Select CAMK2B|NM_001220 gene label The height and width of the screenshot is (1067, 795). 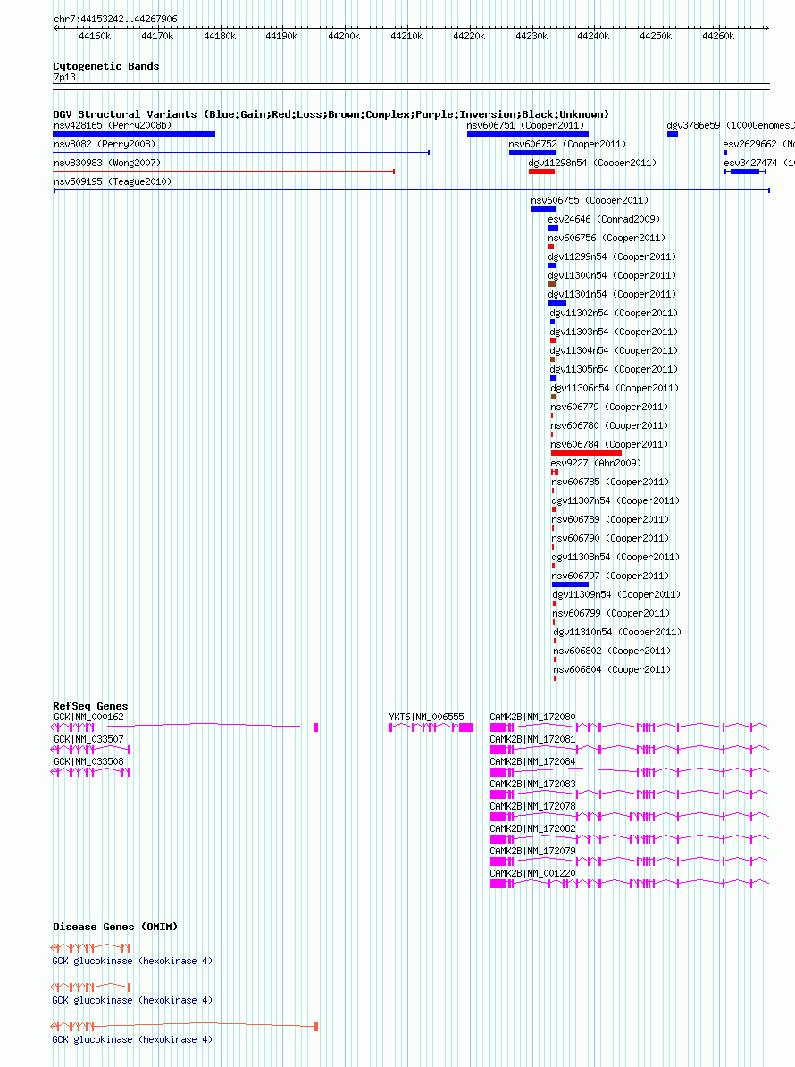click(532, 874)
